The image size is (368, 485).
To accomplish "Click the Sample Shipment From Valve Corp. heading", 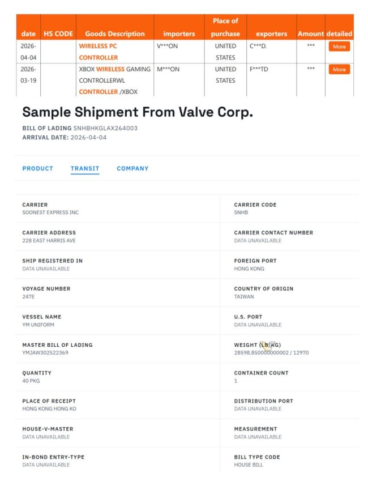I will pyautogui.click(x=138, y=112).
